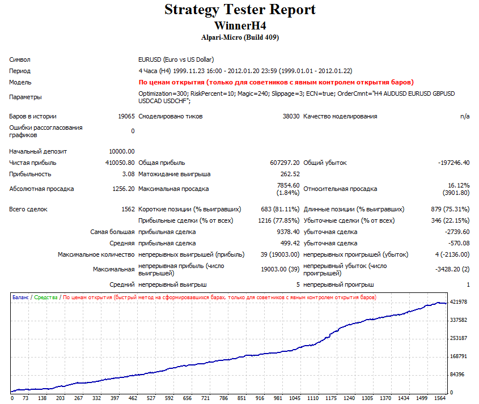Click the chart x-axis label '73'

(x=26, y=398)
